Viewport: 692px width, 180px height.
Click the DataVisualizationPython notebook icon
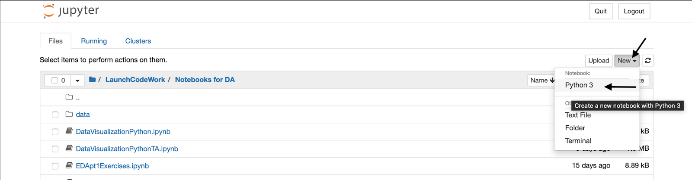pos(69,131)
